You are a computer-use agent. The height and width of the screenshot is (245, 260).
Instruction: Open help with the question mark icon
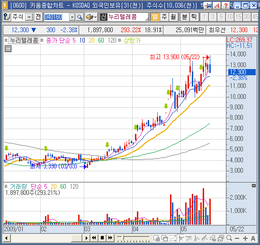coord(226,6)
